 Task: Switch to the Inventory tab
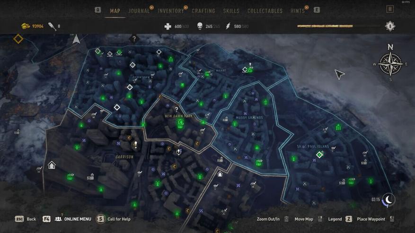[171, 11]
